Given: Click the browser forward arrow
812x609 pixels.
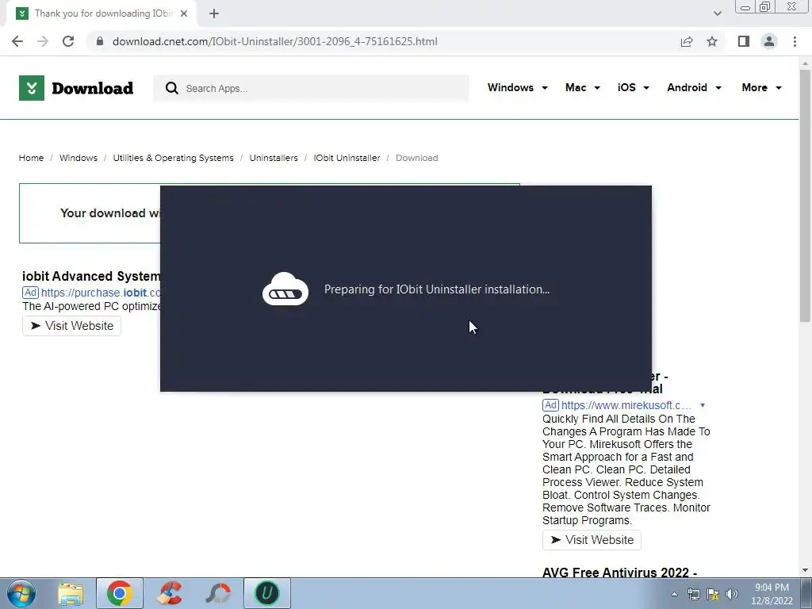Looking at the screenshot, I should [x=43, y=41].
